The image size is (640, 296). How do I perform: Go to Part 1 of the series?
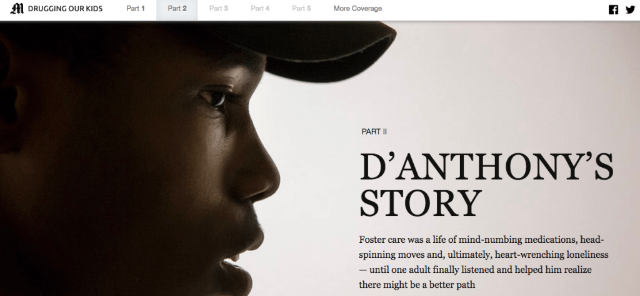[x=136, y=9]
